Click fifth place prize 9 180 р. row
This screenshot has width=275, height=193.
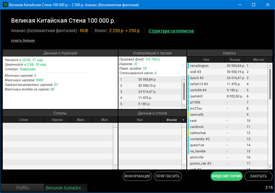150,104
